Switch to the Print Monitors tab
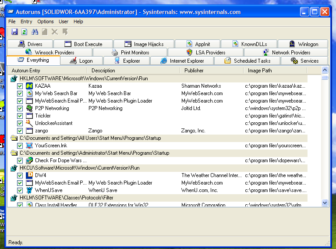 [130, 52]
